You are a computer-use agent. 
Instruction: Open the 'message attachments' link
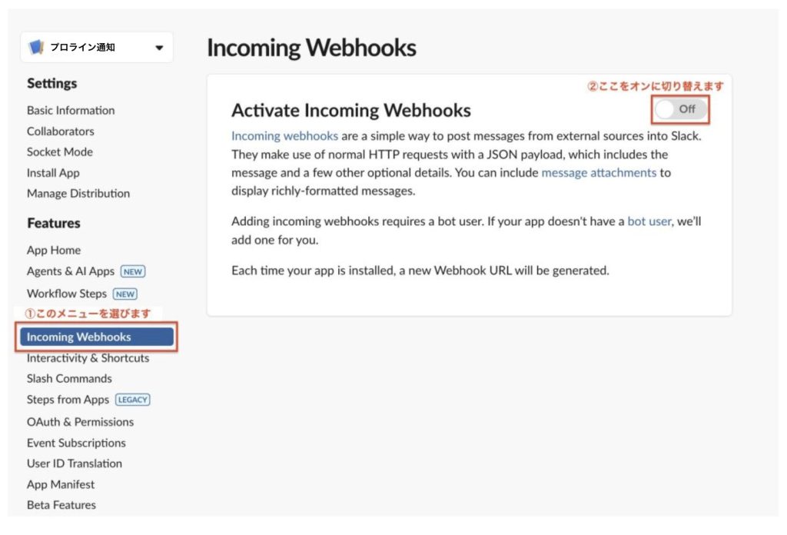tap(599, 173)
